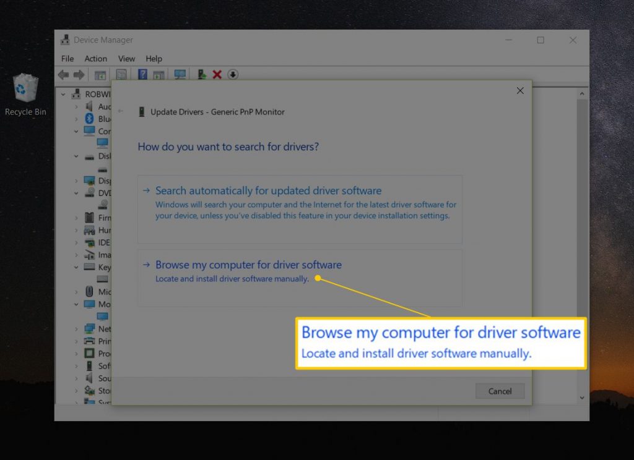This screenshot has width=634, height=460.
Task: Open the Action menu
Action: pos(96,59)
